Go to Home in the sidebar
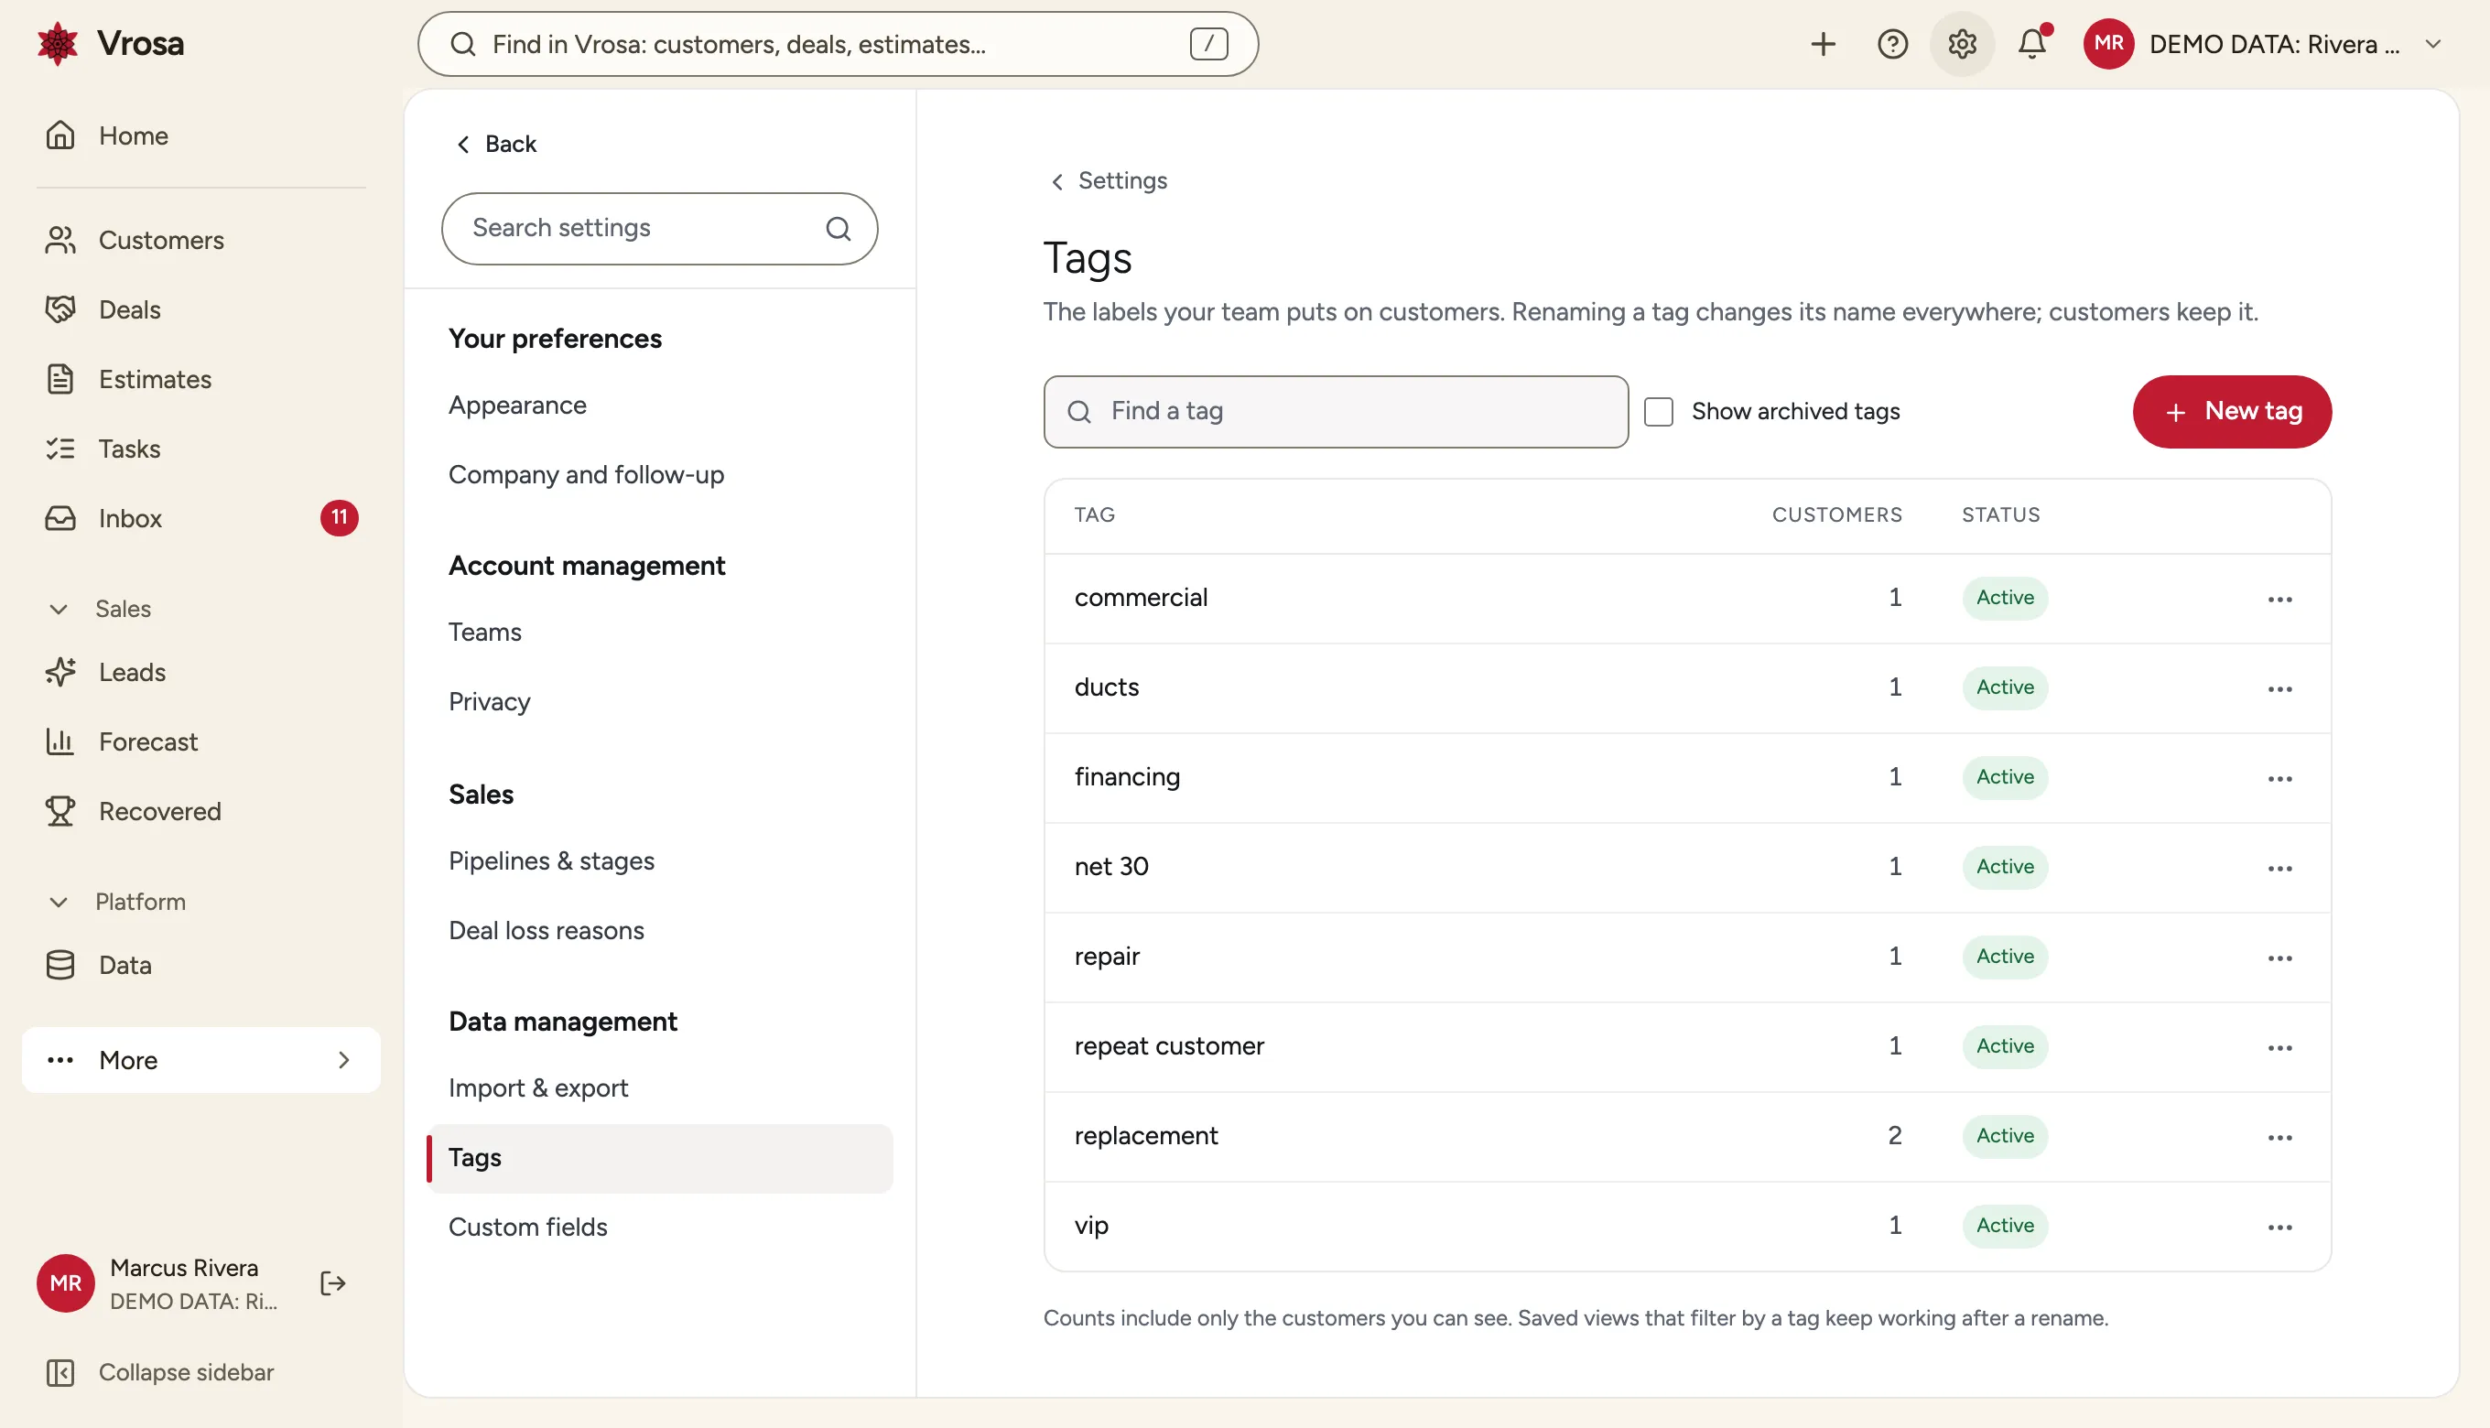Screen dimensions: 2490x1428 pyautogui.click(x=201, y=135)
